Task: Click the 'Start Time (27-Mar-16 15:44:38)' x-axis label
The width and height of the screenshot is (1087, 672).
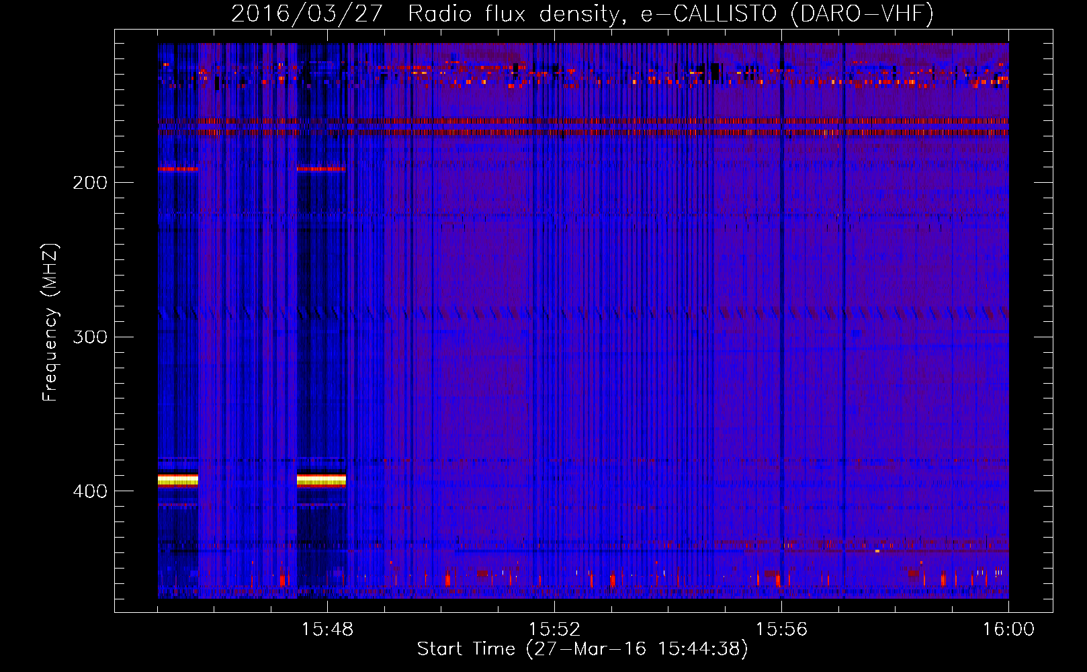Action: point(582,649)
